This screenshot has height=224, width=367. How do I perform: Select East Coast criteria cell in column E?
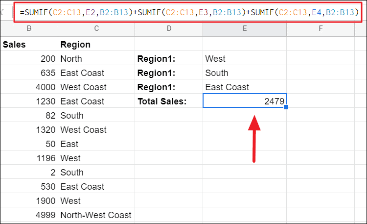pos(245,87)
